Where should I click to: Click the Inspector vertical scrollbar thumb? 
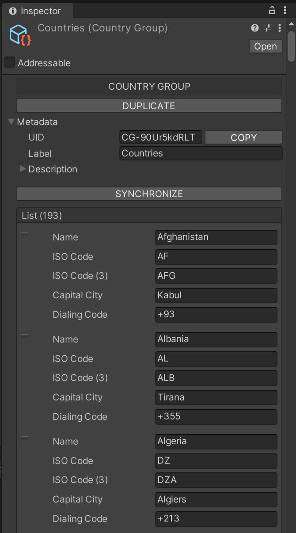pyautogui.click(x=291, y=46)
